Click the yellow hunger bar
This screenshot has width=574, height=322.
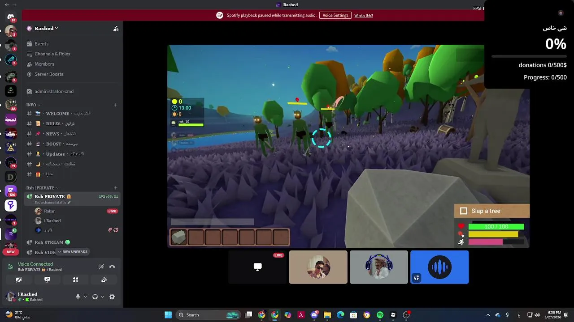[493, 234]
